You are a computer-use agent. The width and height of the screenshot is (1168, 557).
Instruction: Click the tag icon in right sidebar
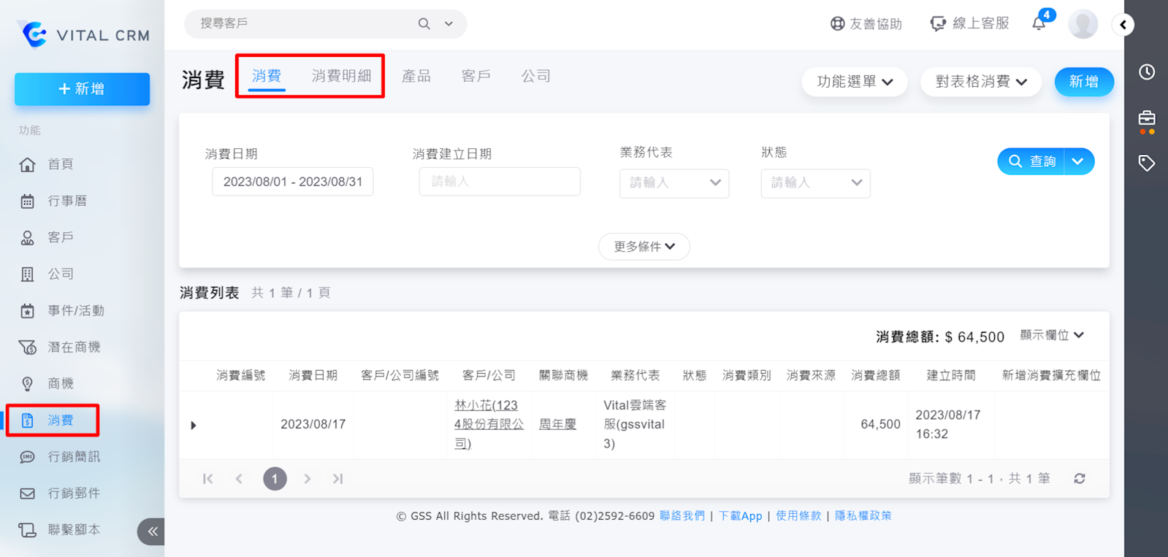[1147, 163]
